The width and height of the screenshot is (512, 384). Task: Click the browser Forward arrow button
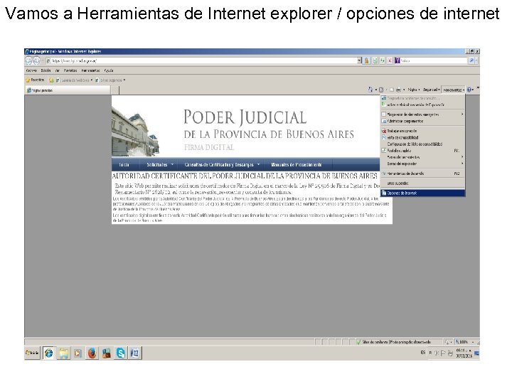36,60
